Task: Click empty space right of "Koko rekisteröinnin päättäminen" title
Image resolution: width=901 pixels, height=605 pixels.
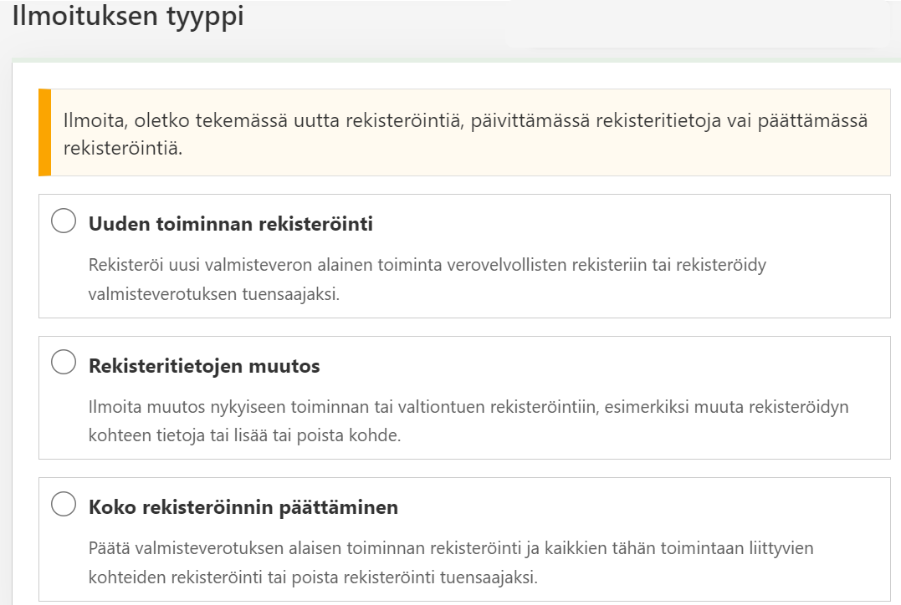Action: tap(636, 507)
